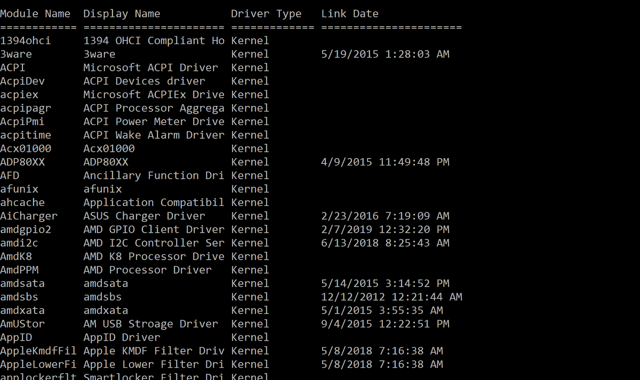Click link date '6/13/2018 8:25:43 AM'

(x=385, y=243)
